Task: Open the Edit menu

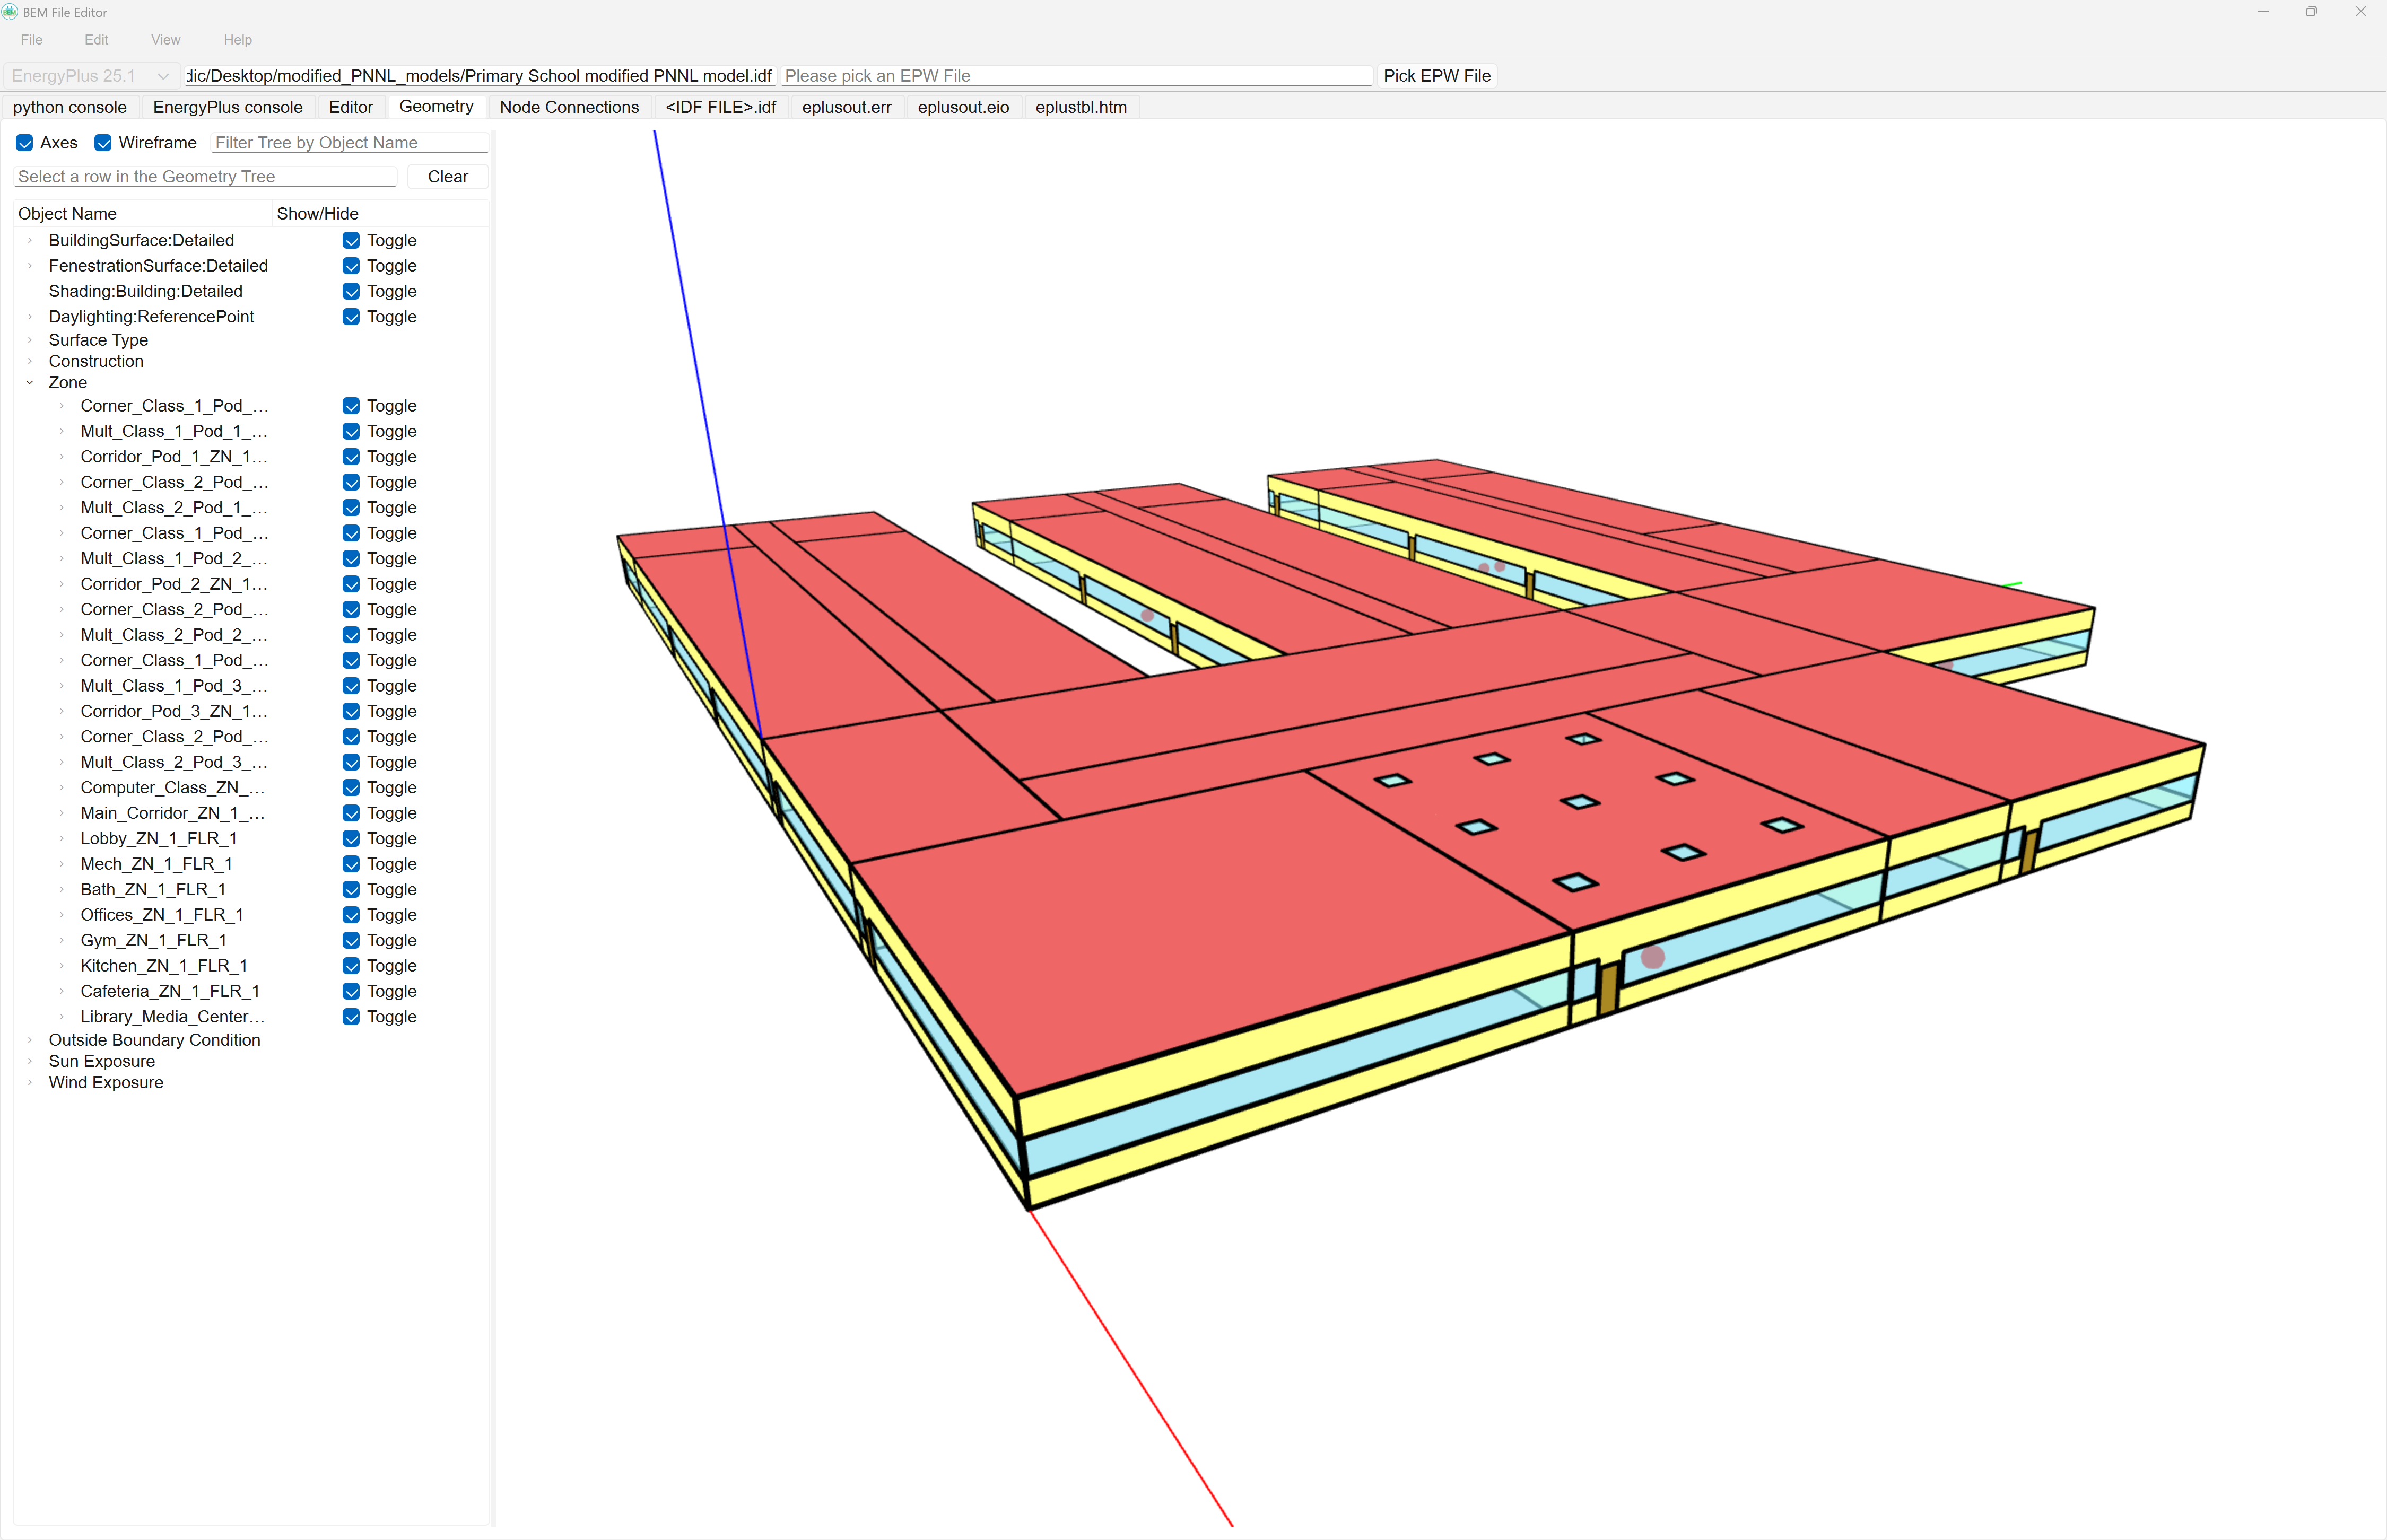Action: pyautogui.click(x=96, y=40)
